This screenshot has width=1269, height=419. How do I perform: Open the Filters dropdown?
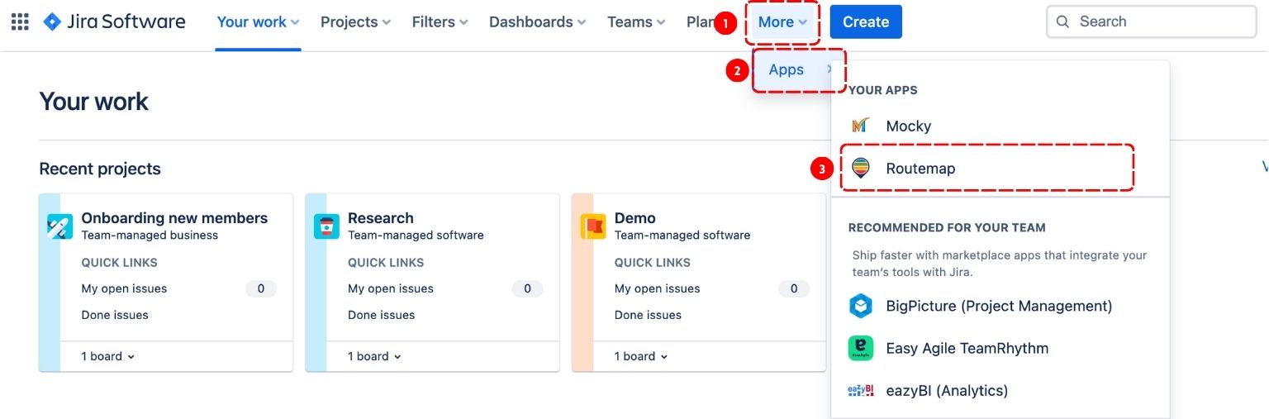pyautogui.click(x=440, y=22)
